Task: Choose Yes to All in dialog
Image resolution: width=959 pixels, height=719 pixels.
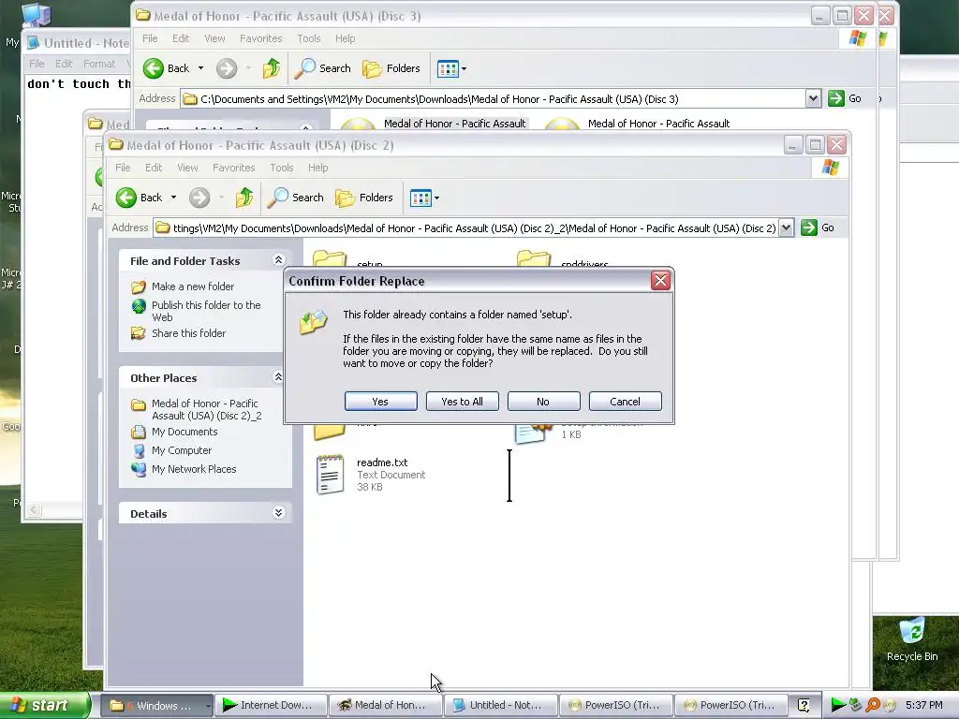Action: (462, 402)
